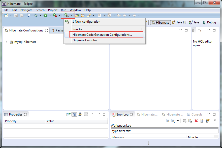Screen dimensions: 222x148
Task: Open the Debug perspective
Action: click(x=209, y=22)
